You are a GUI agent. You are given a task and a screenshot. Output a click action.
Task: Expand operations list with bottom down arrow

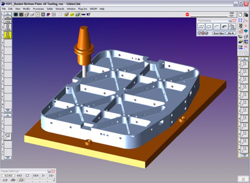click(244, 155)
